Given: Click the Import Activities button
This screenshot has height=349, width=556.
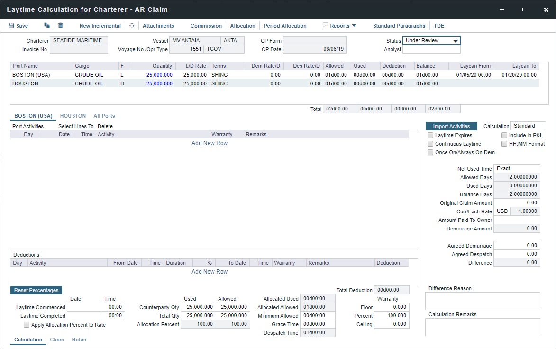Looking at the screenshot, I should click(x=451, y=126).
